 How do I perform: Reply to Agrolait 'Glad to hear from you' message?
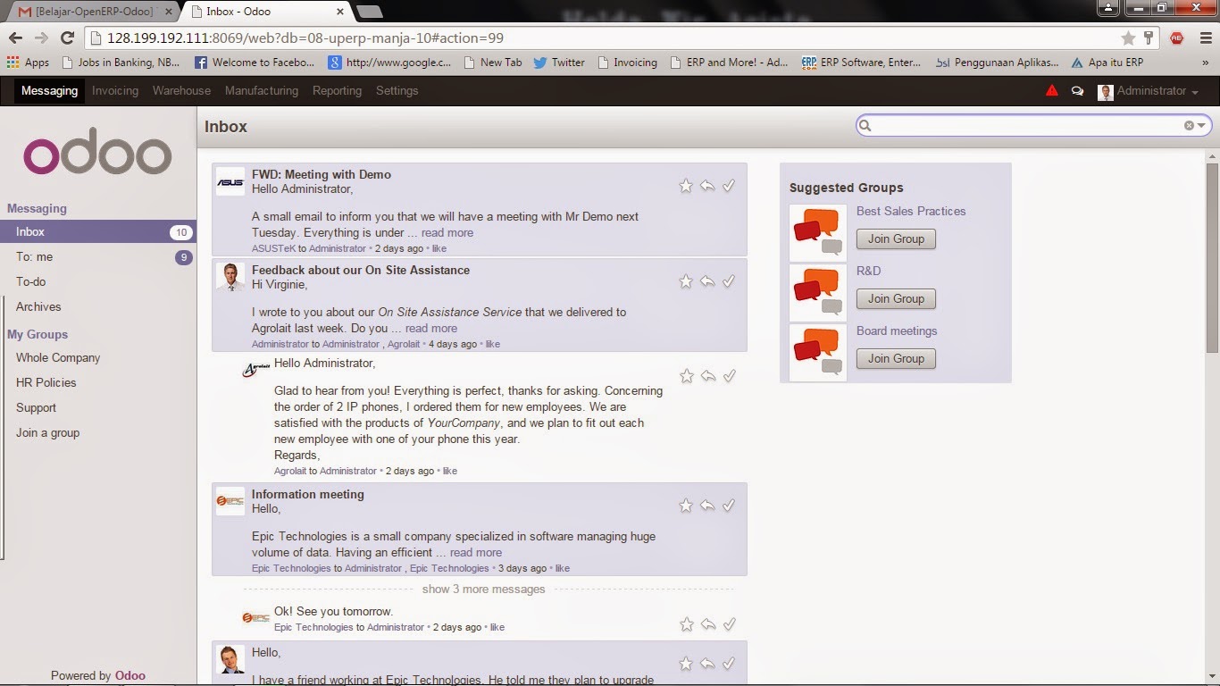point(708,376)
